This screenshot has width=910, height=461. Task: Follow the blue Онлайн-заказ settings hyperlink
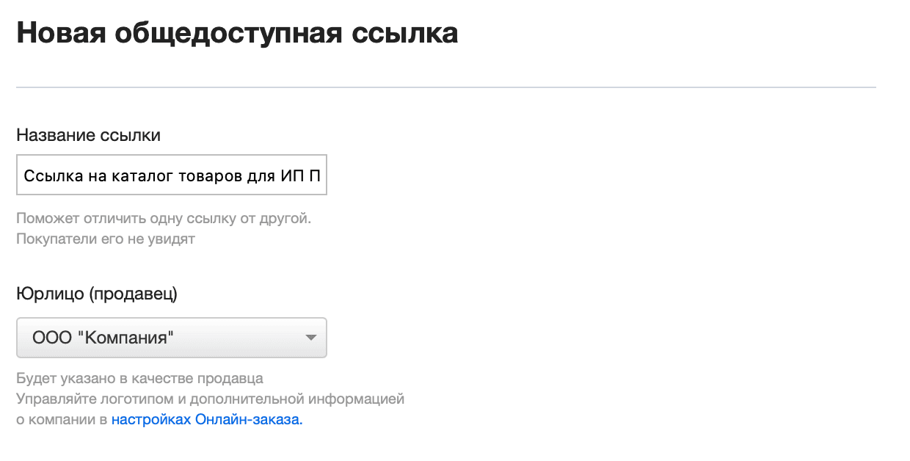(x=206, y=420)
